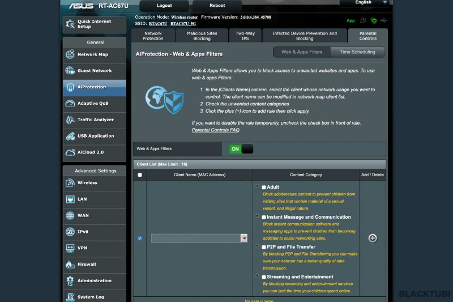Open Quick Internet Setup wizard icon
Screen dimensions: 453x302
[70, 24]
